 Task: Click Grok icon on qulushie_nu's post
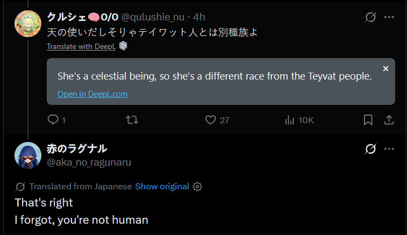point(370,17)
